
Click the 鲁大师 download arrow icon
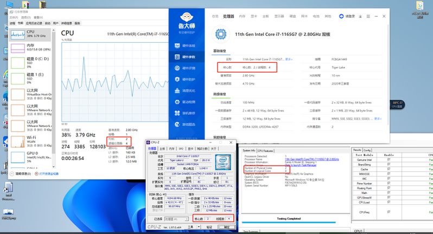(x=360, y=17)
